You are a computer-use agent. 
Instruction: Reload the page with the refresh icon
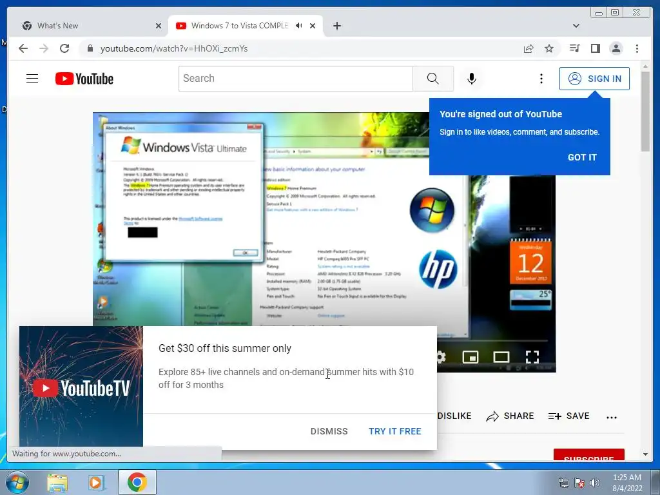pyautogui.click(x=64, y=48)
